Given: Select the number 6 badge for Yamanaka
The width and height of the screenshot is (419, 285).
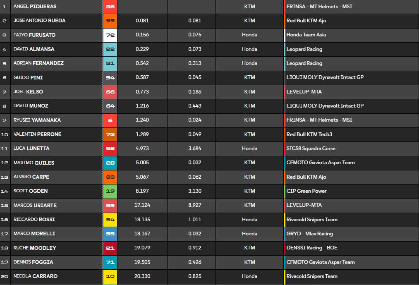Looking at the screenshot, I should click(110, 120).
